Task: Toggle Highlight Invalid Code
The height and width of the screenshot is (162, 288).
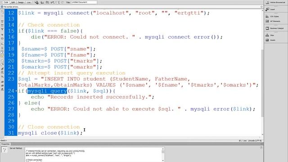Action: 2,48
